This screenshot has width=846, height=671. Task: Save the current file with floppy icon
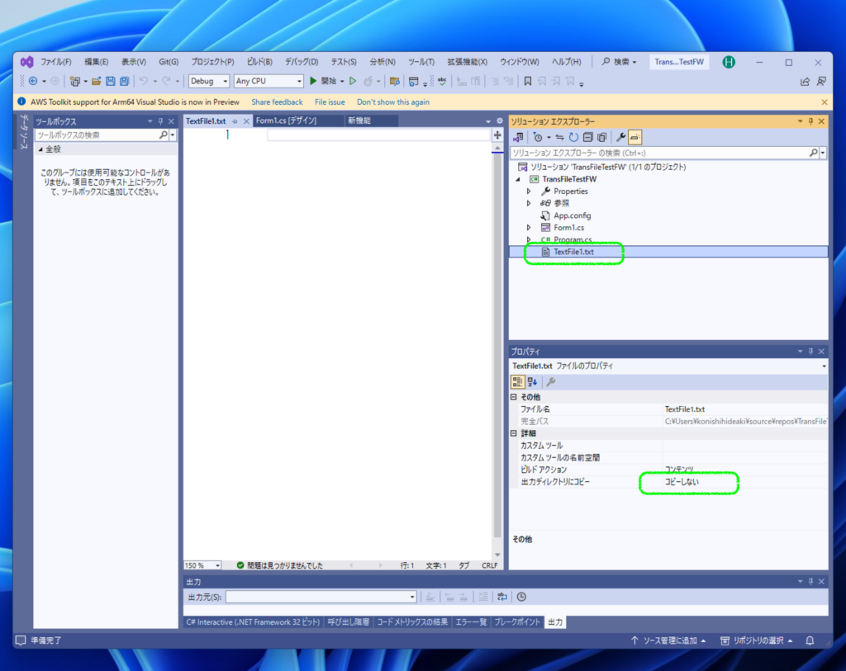(111, 82)
